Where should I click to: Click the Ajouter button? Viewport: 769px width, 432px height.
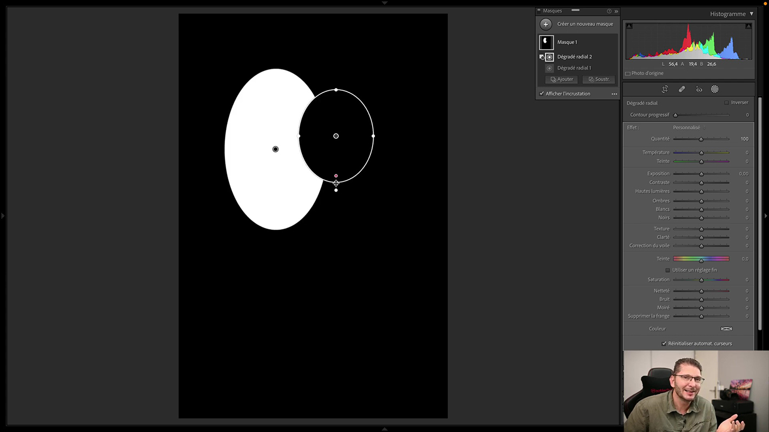[561, 79]
